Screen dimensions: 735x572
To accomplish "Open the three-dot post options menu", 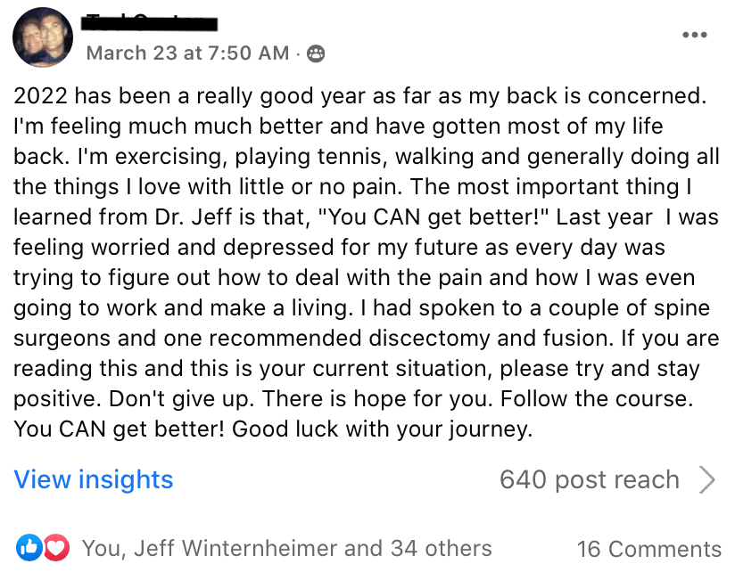I will coord(694,35).
